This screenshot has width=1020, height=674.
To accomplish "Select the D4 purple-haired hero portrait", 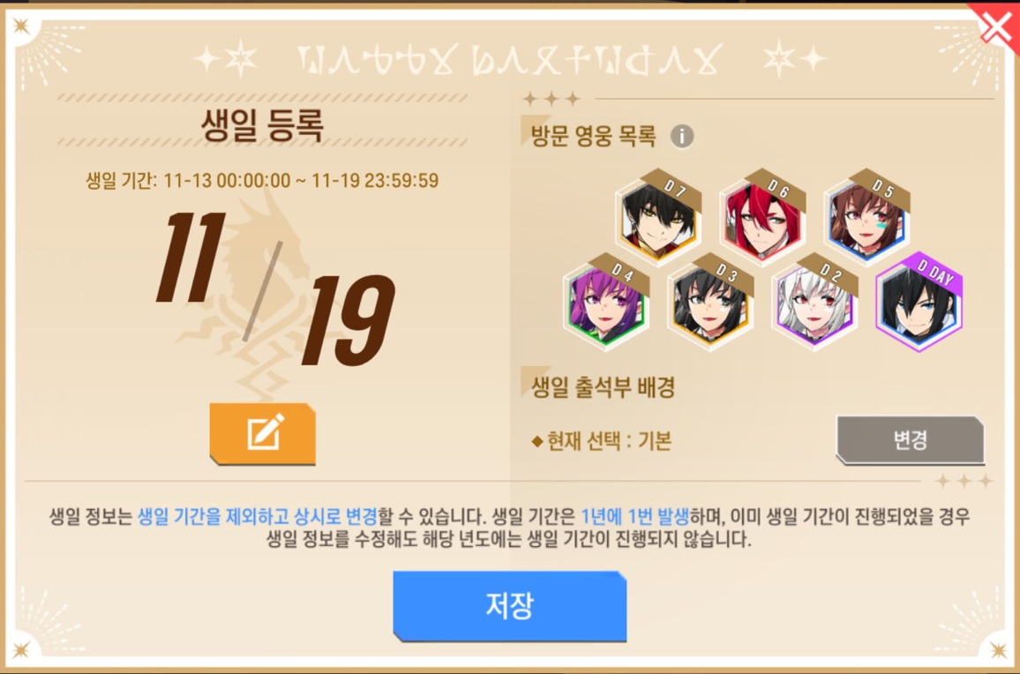I will 606,303.
